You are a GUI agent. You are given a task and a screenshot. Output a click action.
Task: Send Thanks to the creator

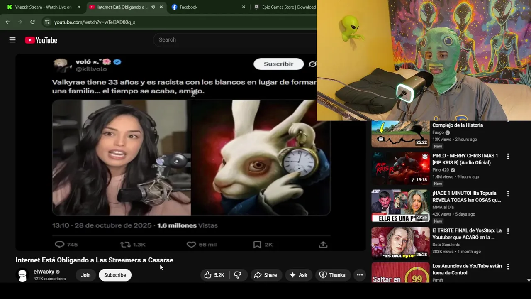pos(332,275)
